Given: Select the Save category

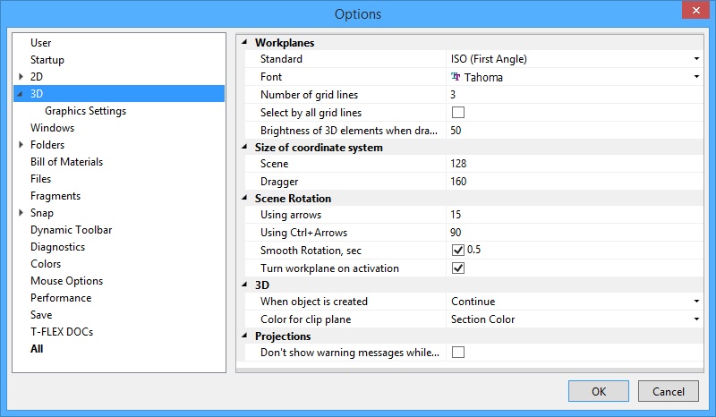Looking at the screenshot, I should point(41,315).
